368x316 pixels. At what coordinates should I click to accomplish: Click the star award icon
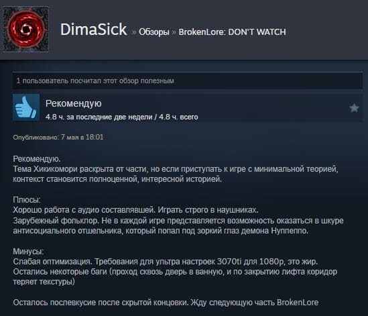354,108
